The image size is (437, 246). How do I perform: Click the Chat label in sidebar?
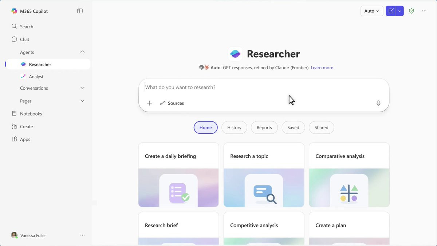coord(24,39)
